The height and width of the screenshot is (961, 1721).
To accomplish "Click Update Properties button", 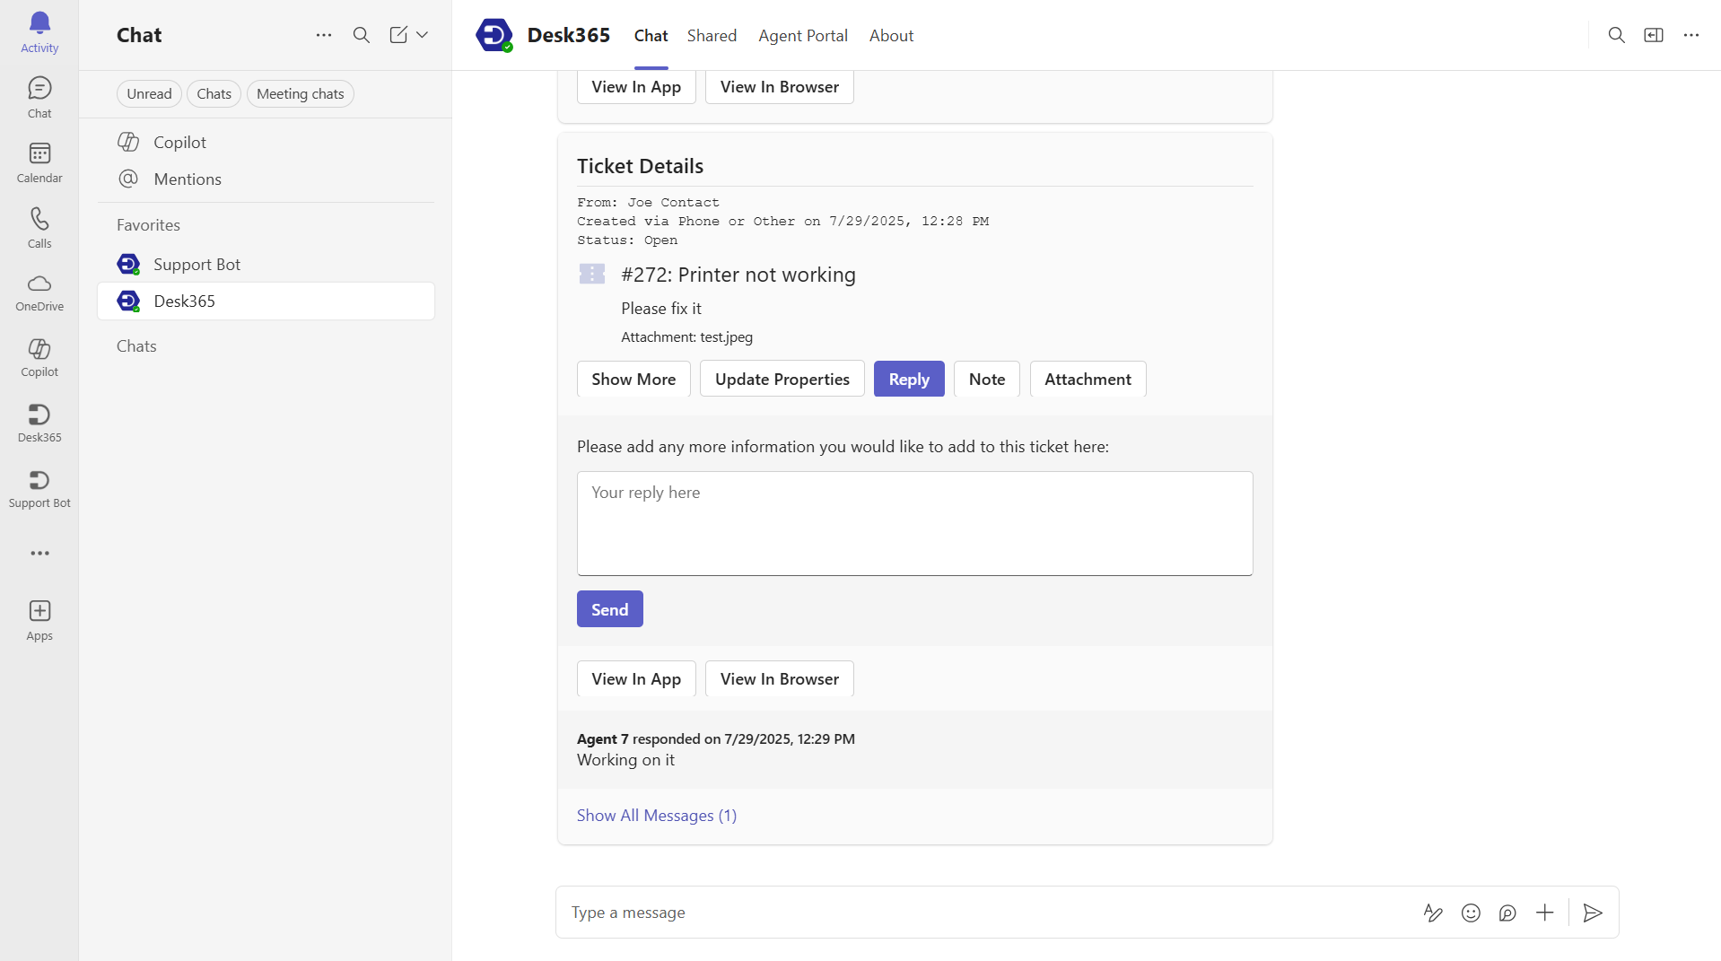I will point(782,379).
